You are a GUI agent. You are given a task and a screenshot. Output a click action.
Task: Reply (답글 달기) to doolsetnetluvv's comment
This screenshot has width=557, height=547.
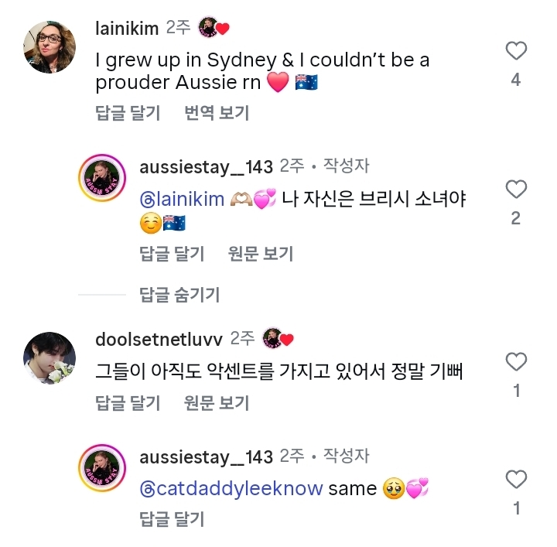coord(128,402)
